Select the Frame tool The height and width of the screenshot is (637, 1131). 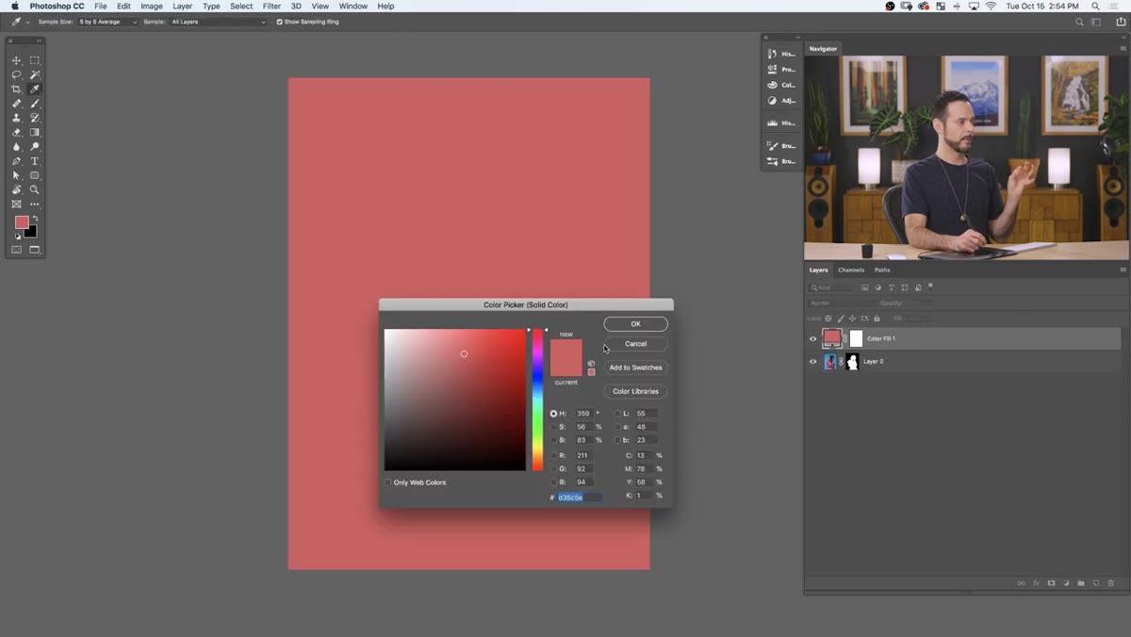pos(16,204)
